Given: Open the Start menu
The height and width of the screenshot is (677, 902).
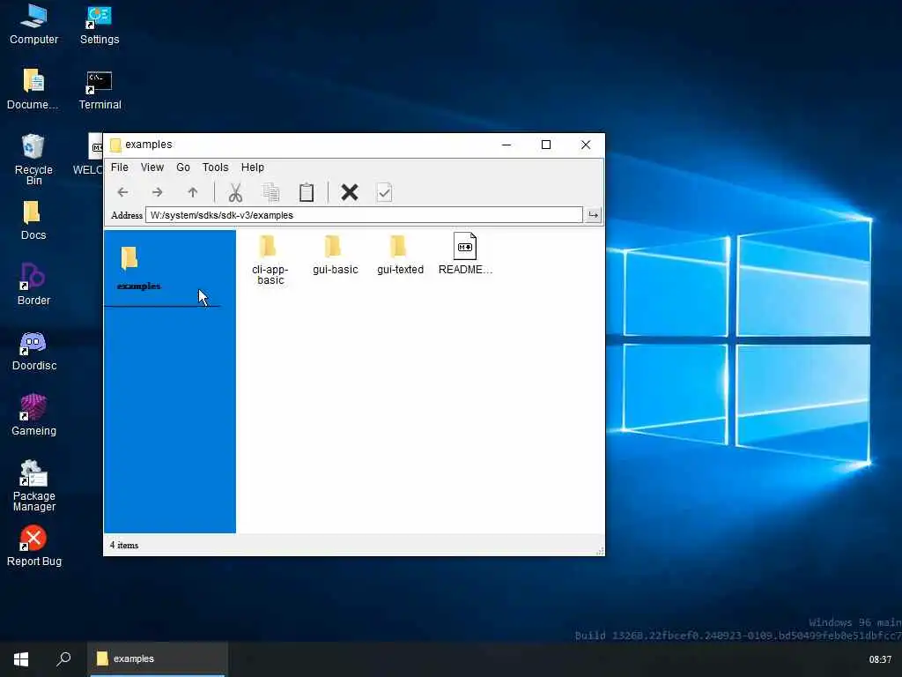Looking at the screenshot, I should [x=21, y=659].
